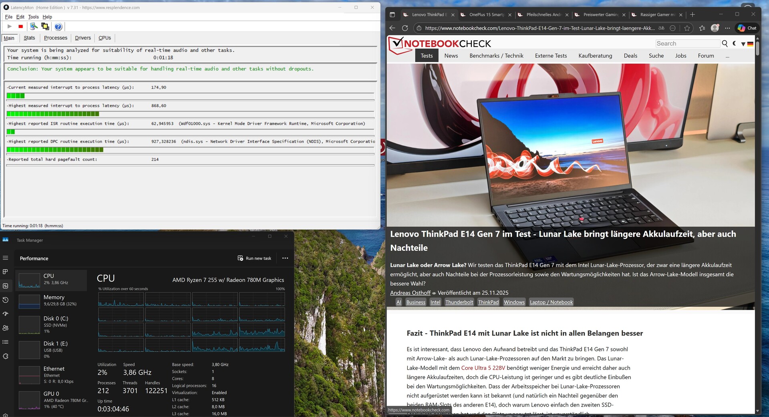Reload the notebookcheck page
The height and width of the screenshot is (417, 769).
pos(405,28)
